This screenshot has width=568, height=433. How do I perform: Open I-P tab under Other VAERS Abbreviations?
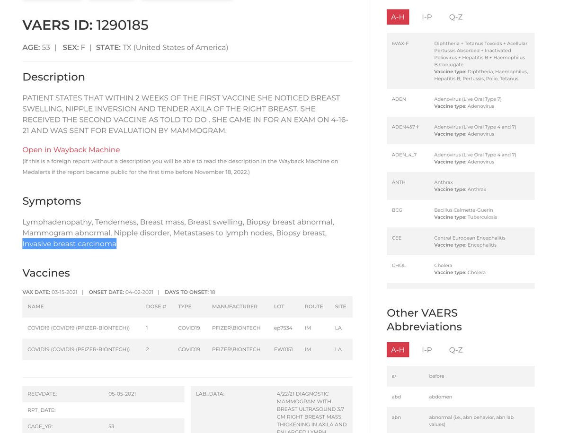click(426, 350)
